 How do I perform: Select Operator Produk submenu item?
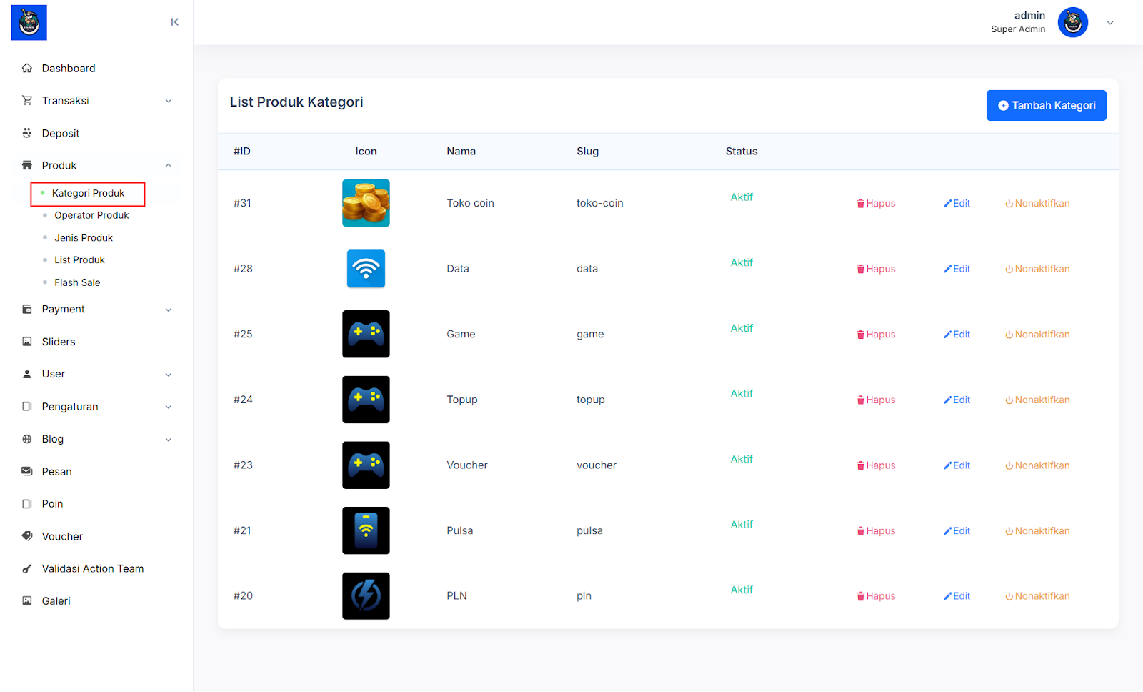coord(91,215)
